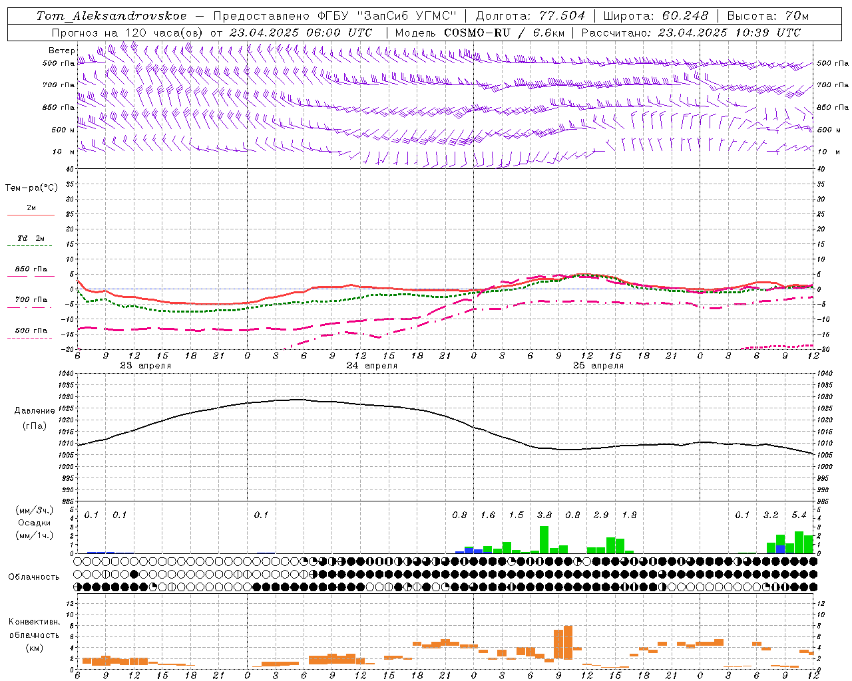The image size is (852, 681).
Task: Click the 'Рассчитано: 23.04.2025 10:39 UTC' timestamp
Action: [691, 33]
